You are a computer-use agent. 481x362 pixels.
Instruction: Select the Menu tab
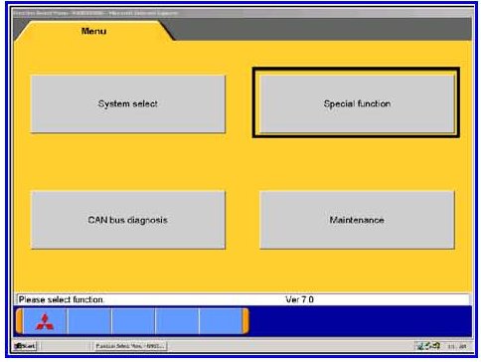(93, 31)
